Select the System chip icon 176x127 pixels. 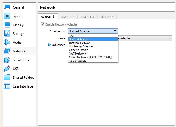7,16
